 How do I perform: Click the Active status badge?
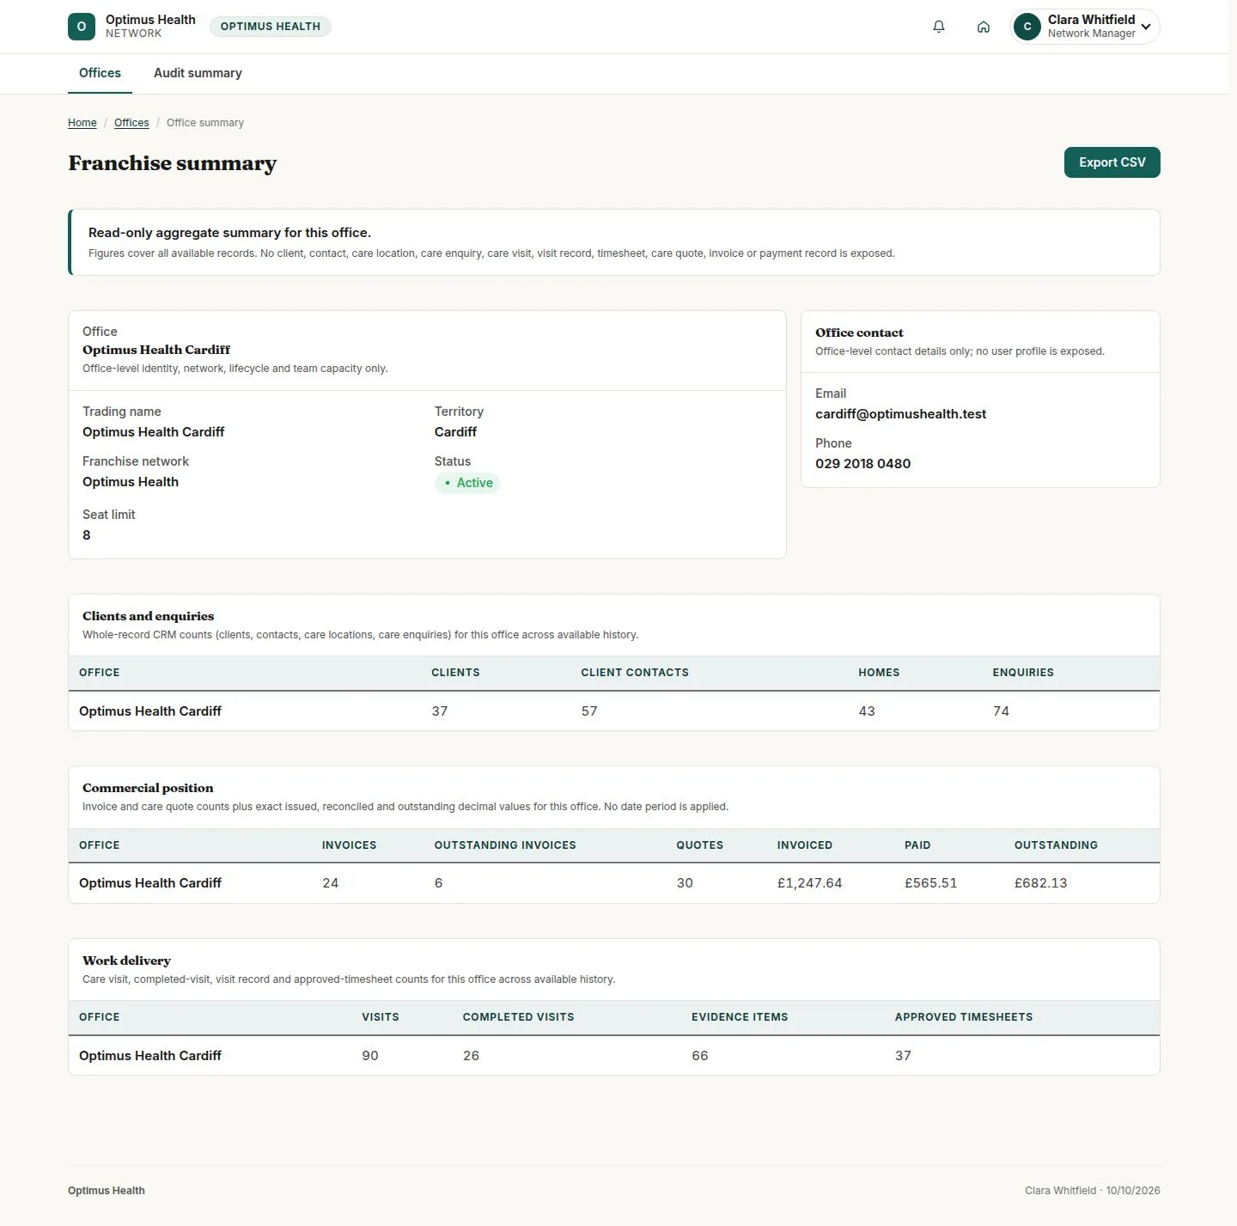point(467,483)
